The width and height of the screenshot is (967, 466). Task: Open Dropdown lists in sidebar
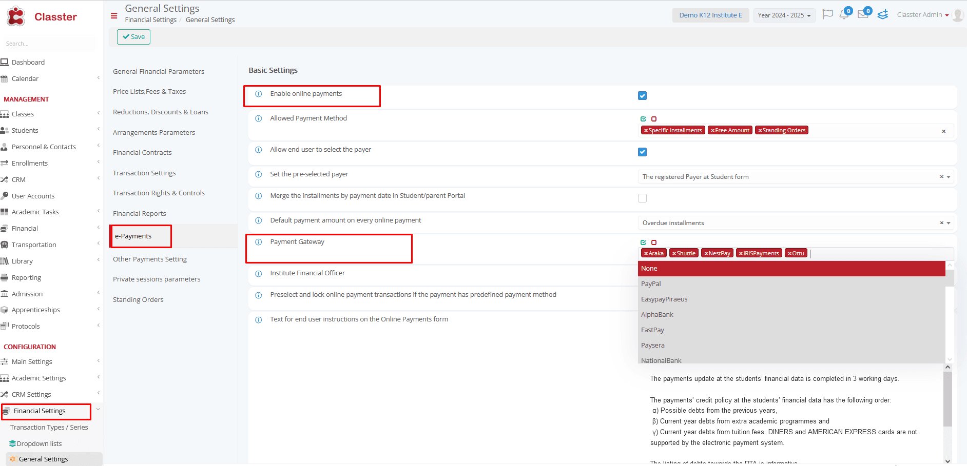click(39, 443)
